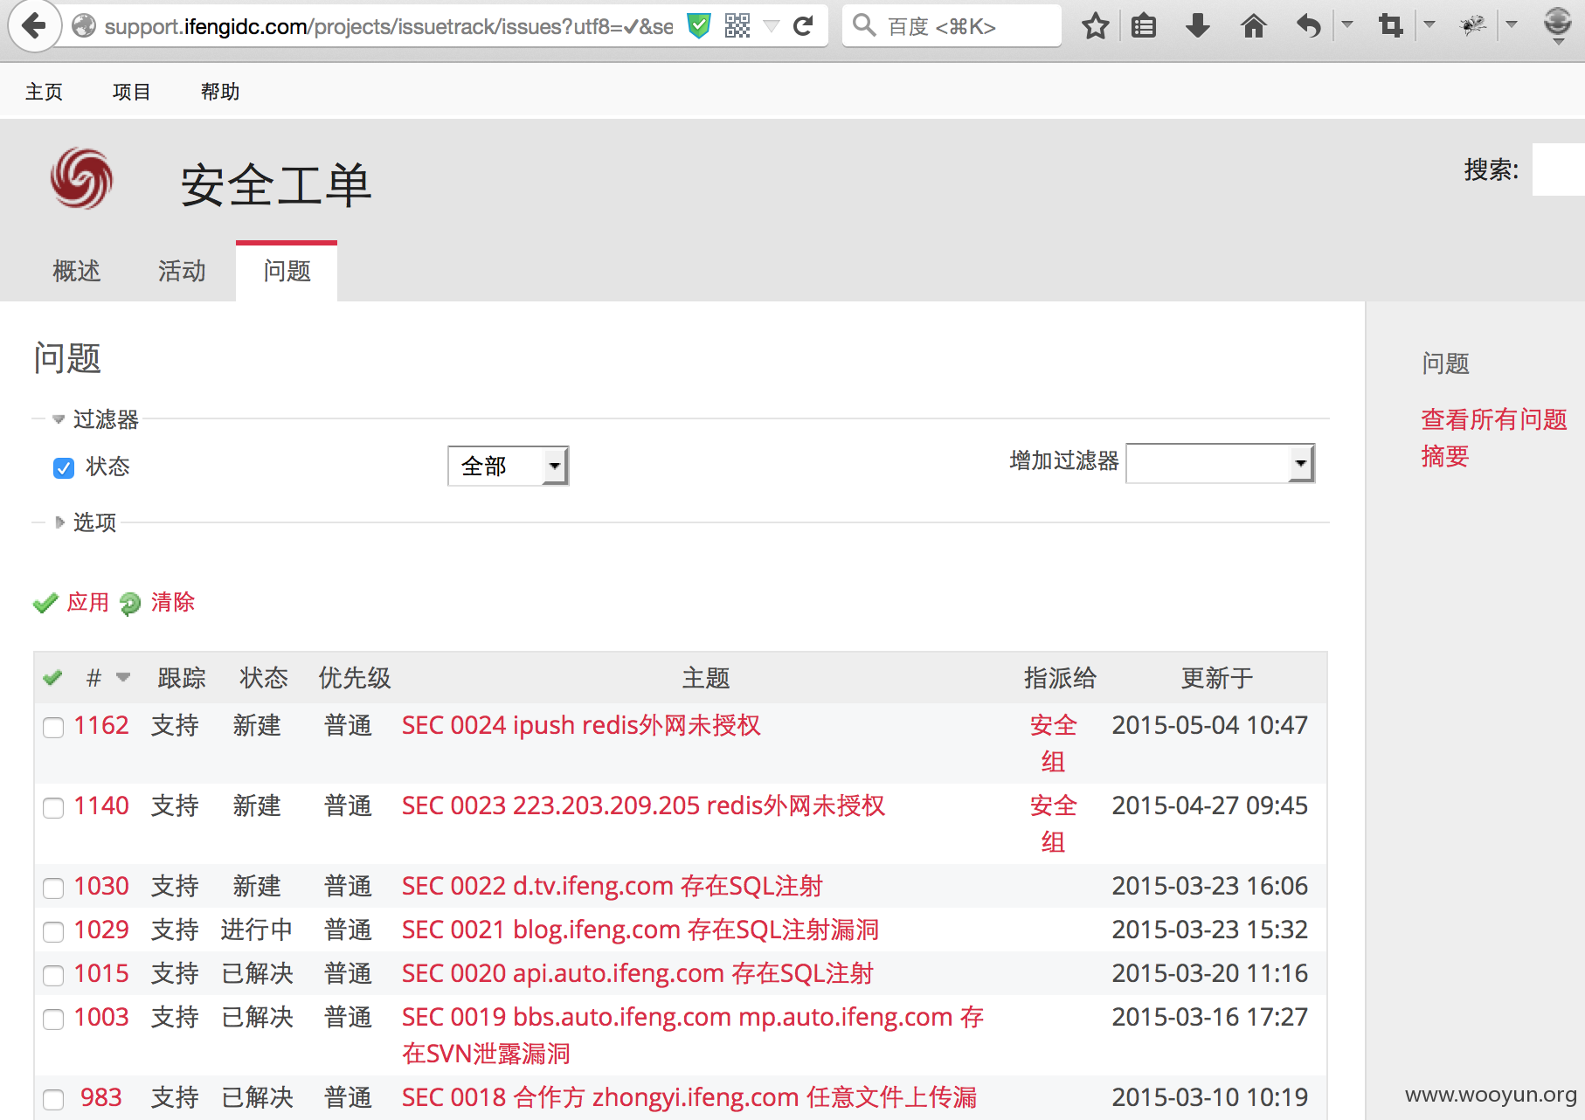The image size is (1585, 1120).
Task: Click 安全组 assignee for issue 1162
Action: point(1054,743)
